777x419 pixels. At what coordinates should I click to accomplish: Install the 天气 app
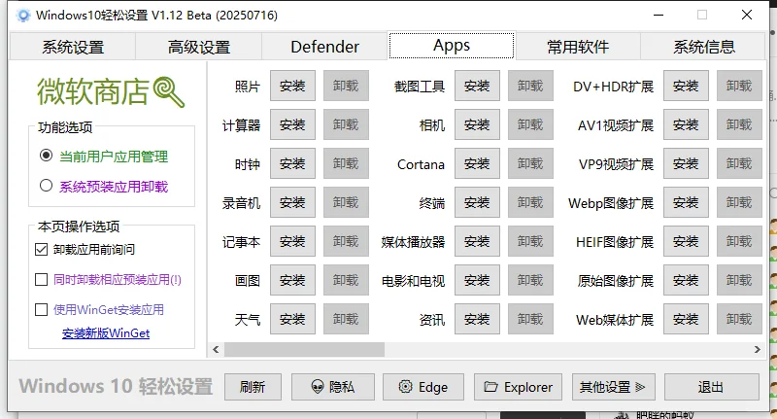point(292,319)
